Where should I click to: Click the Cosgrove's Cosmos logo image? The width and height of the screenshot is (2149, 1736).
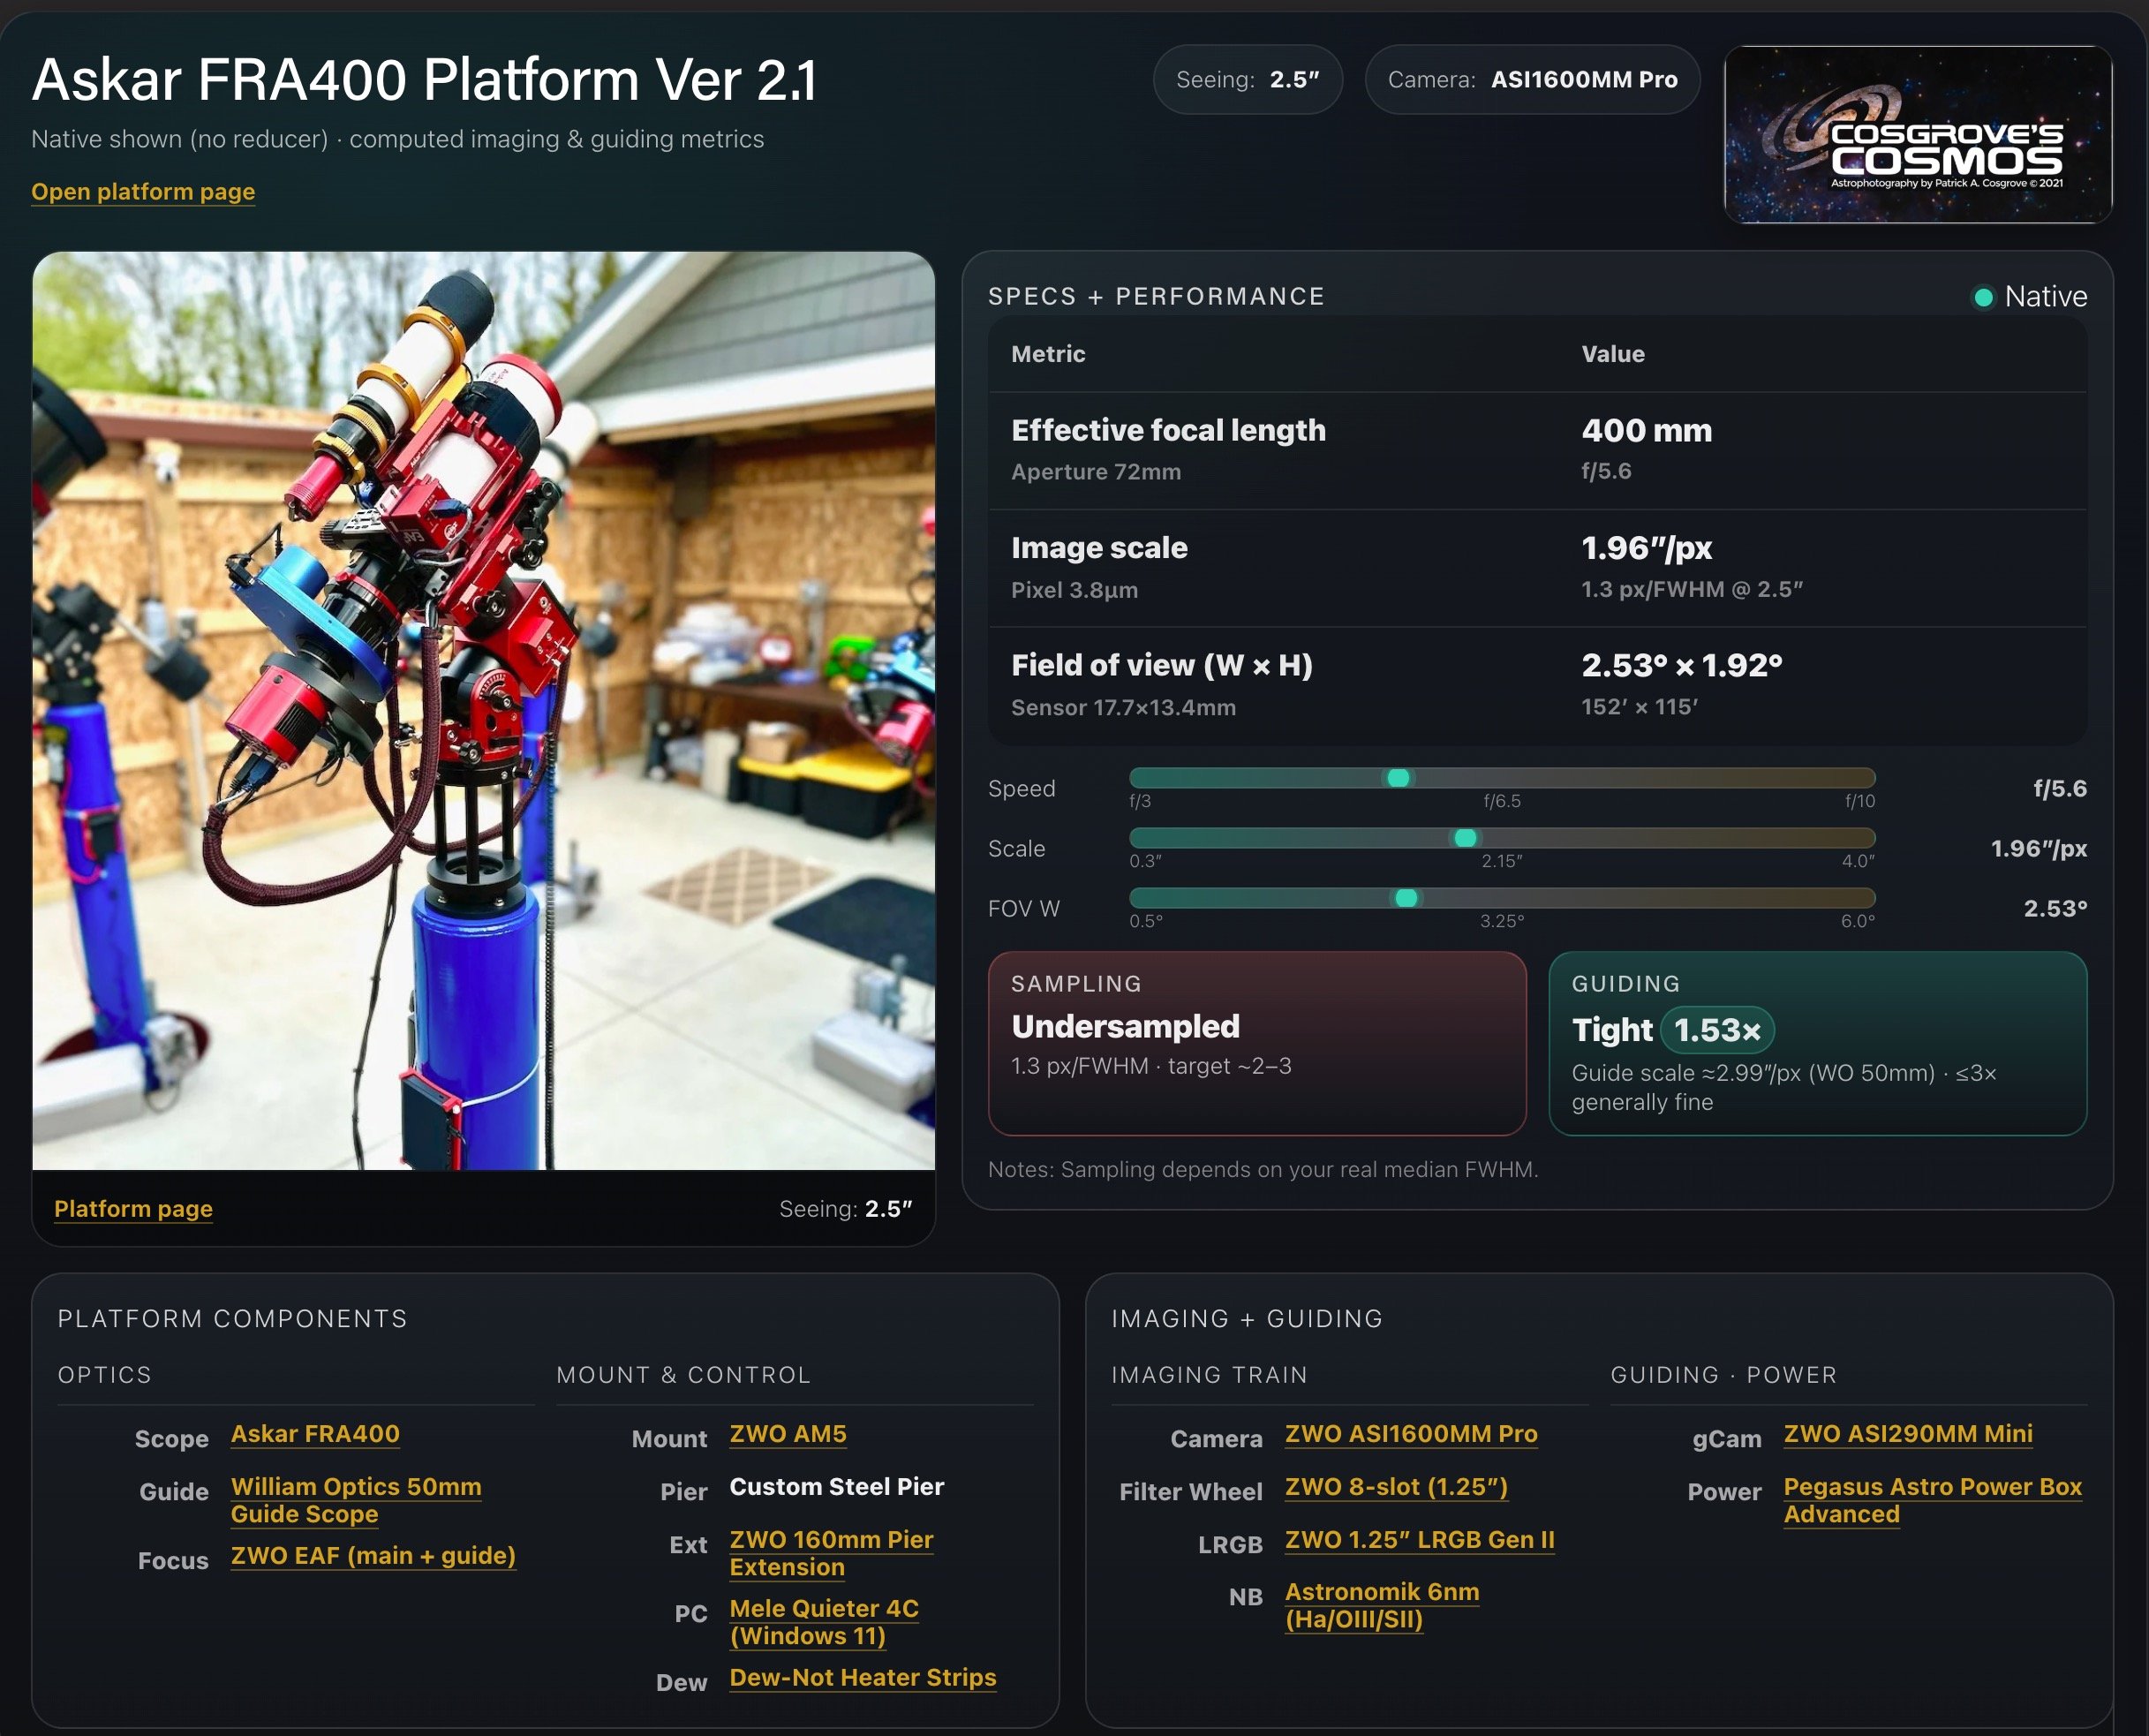pyautogui.click(x=1917, y=134)
